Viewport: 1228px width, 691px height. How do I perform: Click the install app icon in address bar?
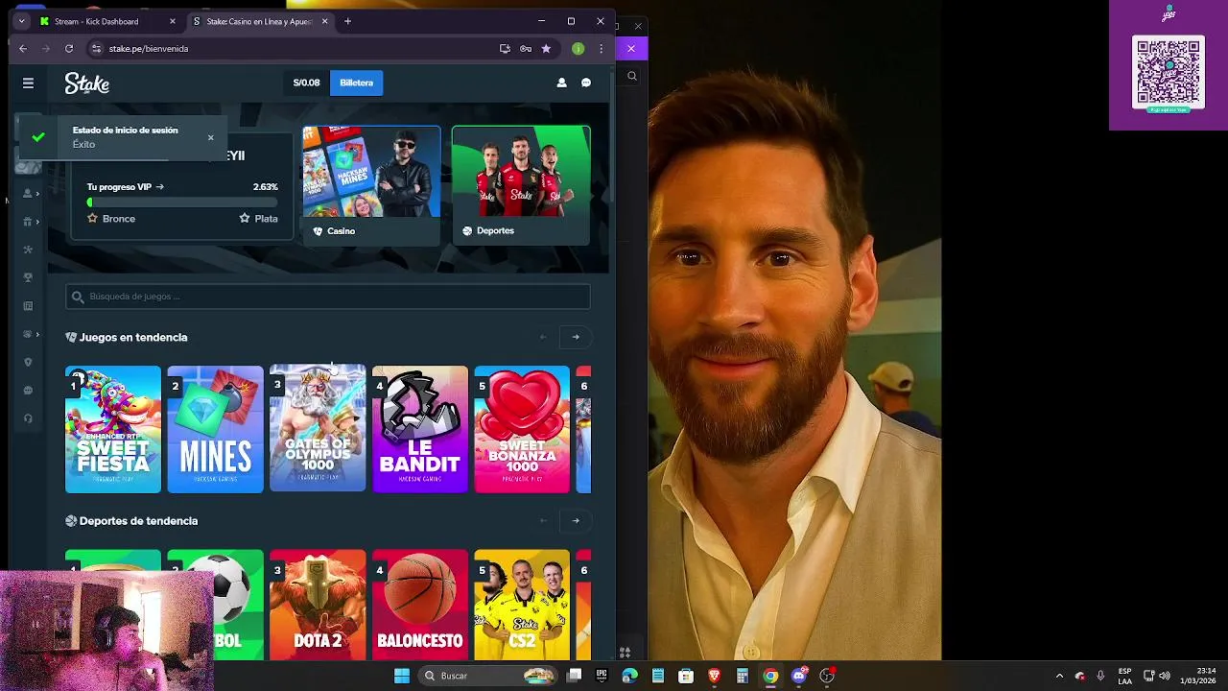505,48
